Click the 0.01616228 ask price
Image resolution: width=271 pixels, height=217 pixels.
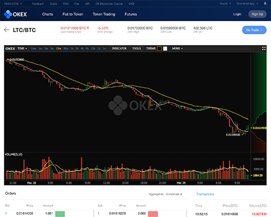[118, 214]
